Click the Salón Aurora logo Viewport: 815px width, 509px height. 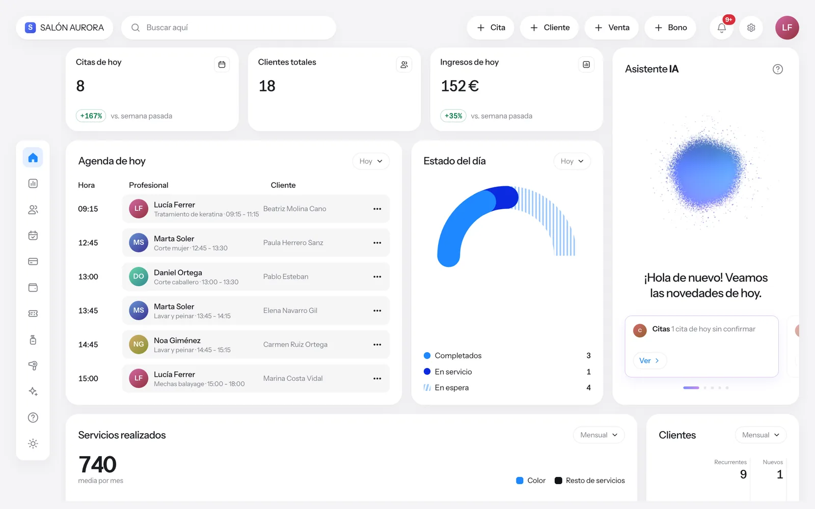click(x=31, y=27)
